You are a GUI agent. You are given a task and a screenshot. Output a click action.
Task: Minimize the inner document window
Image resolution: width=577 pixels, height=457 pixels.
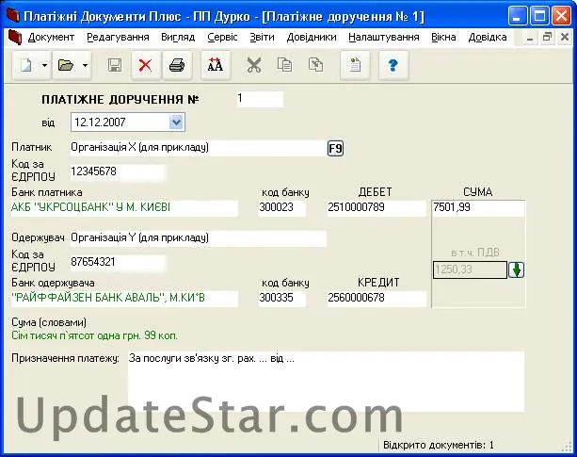(530, 38)
